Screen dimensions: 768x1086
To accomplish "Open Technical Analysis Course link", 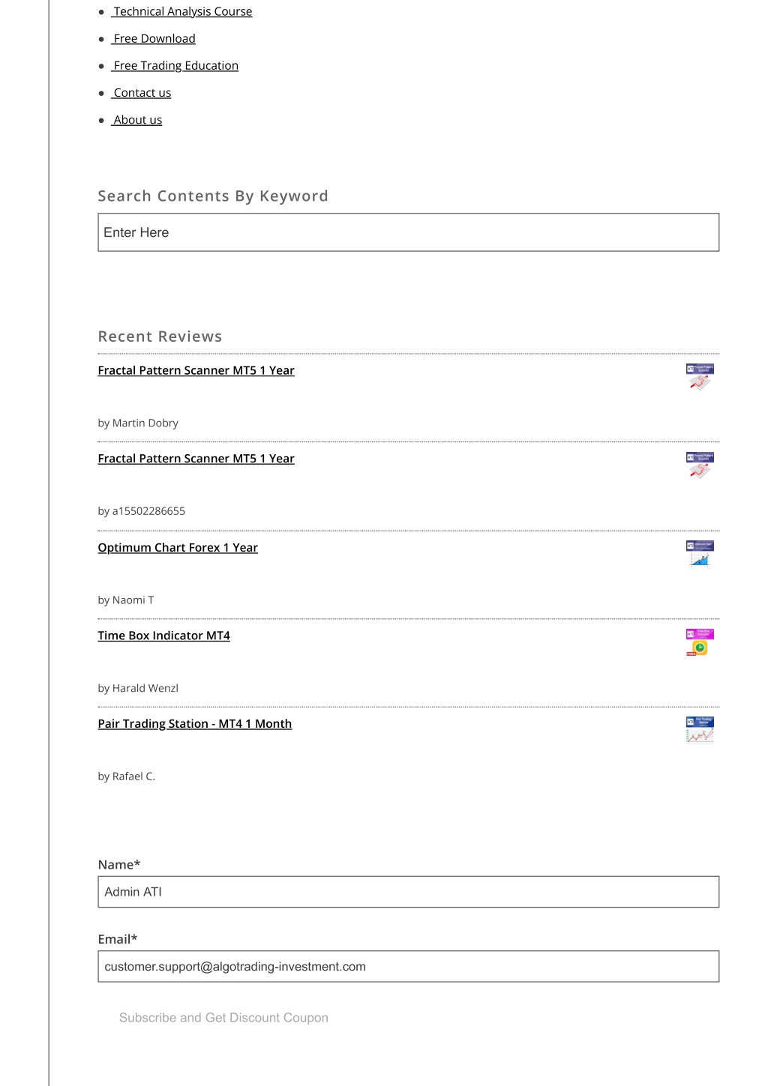I will pos(182,11).
